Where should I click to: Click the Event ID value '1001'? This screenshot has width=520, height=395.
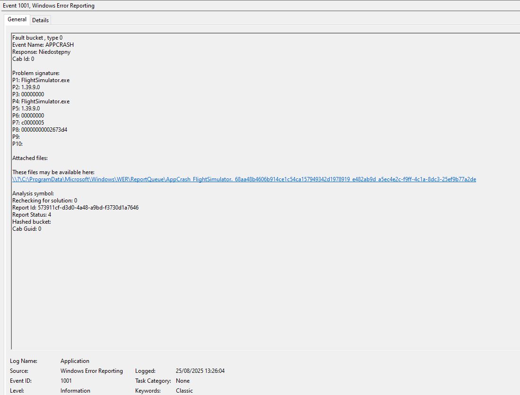(66, 381)
